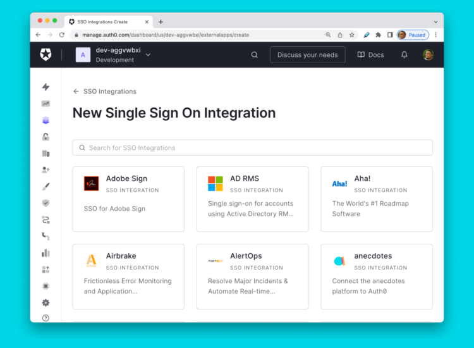Image resolution: width=474 pixels, height=348 pixels.
Task: Click the Adobe Sign logo thumbnail
Action: point(91,183)
